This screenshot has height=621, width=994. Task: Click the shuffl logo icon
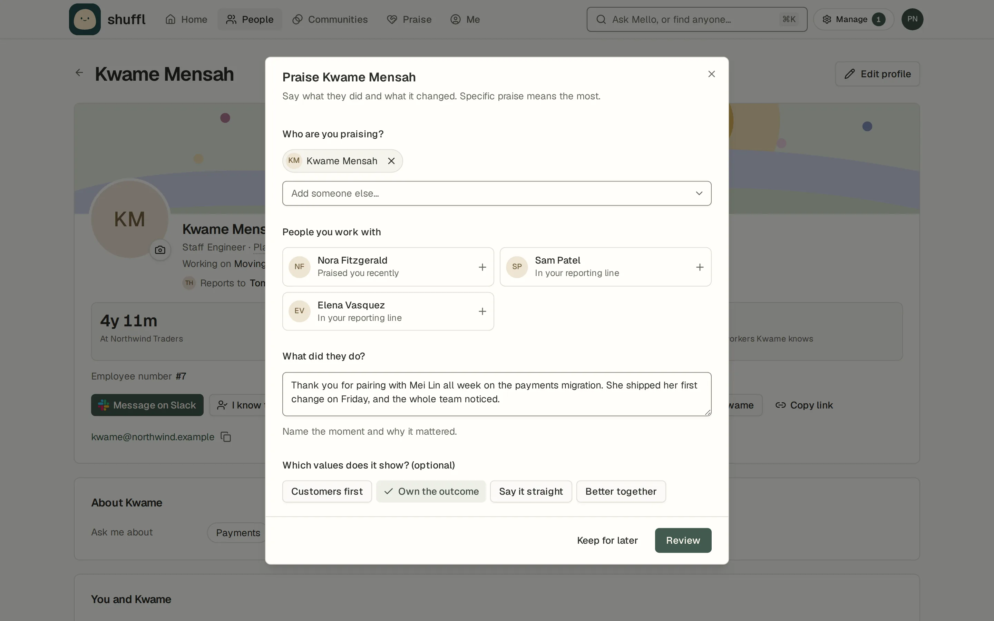click(x=85, y=19)
